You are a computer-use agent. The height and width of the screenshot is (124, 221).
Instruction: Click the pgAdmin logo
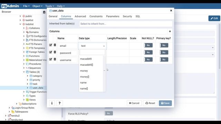[10, 6]
